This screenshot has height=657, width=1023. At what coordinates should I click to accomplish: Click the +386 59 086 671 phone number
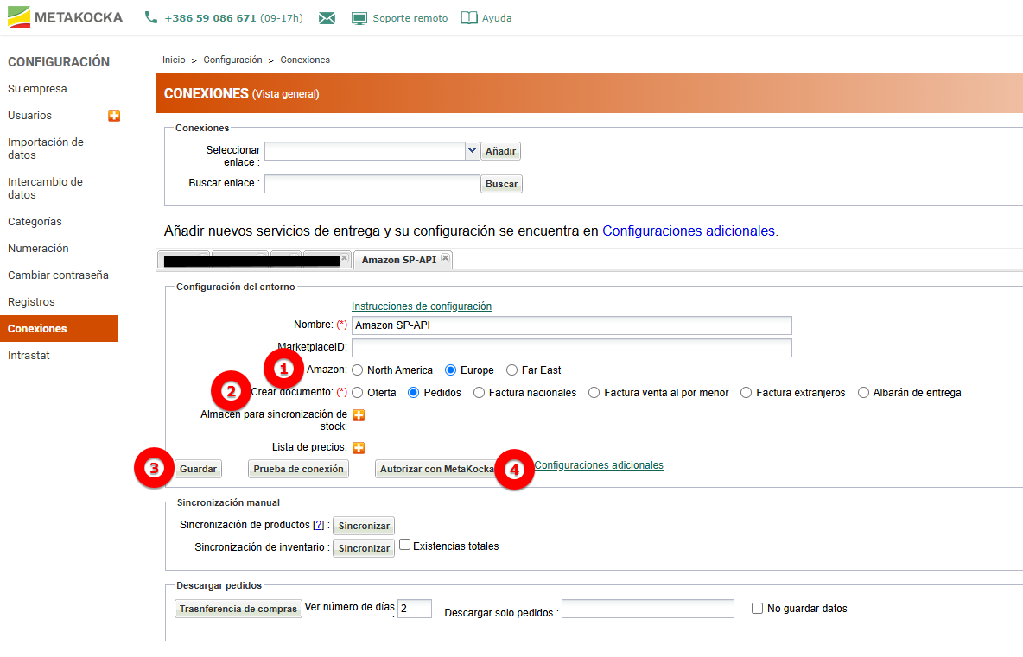coord(210,18)
